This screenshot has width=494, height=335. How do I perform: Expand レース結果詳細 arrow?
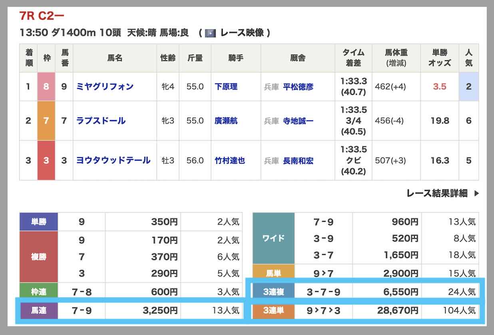pos(476,193)
